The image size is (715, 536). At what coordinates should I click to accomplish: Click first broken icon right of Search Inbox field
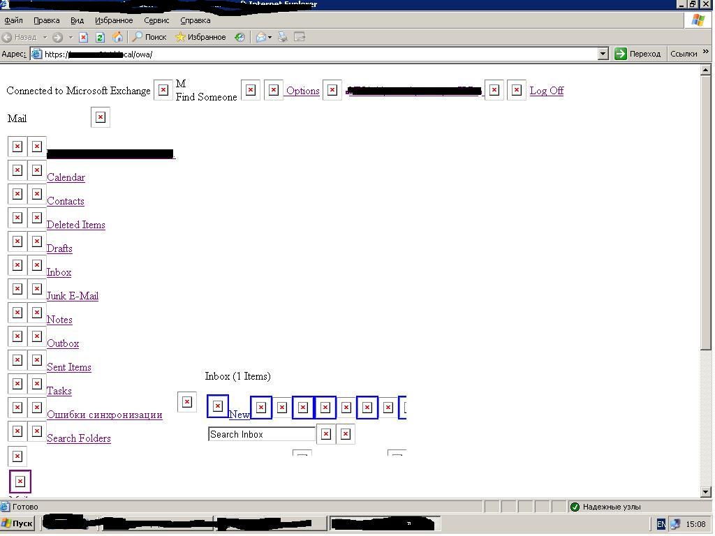[326, 434]
